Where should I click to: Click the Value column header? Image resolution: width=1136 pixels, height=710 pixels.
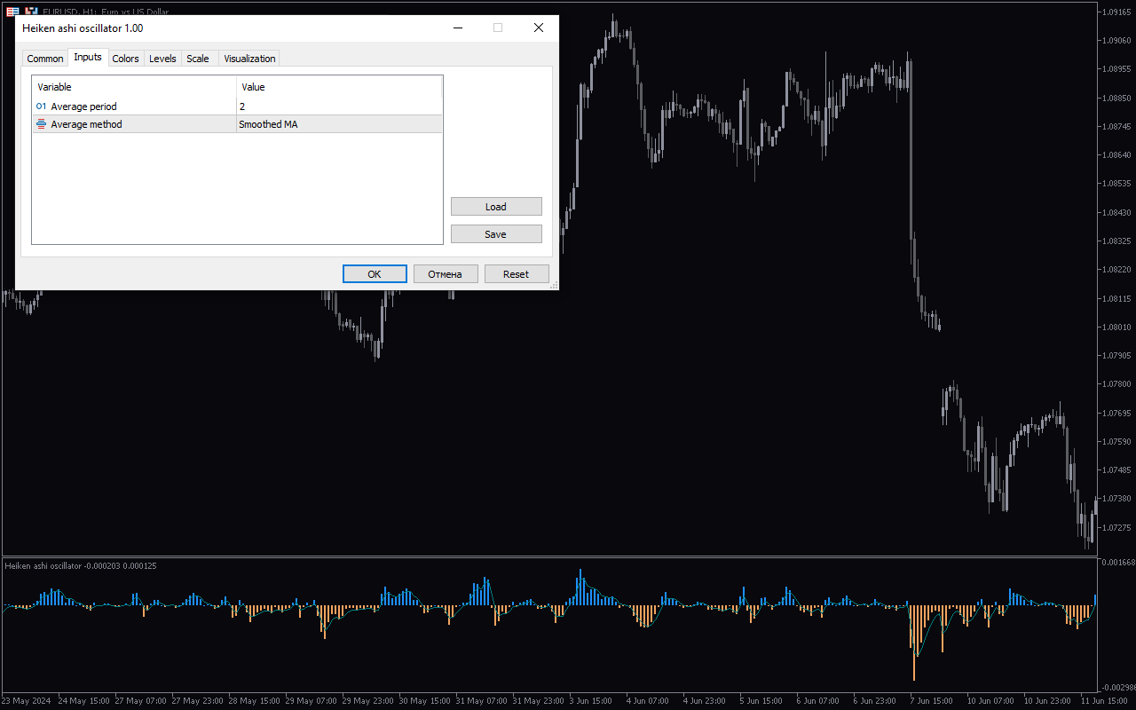pyautogui.click(x=339, y=87)
